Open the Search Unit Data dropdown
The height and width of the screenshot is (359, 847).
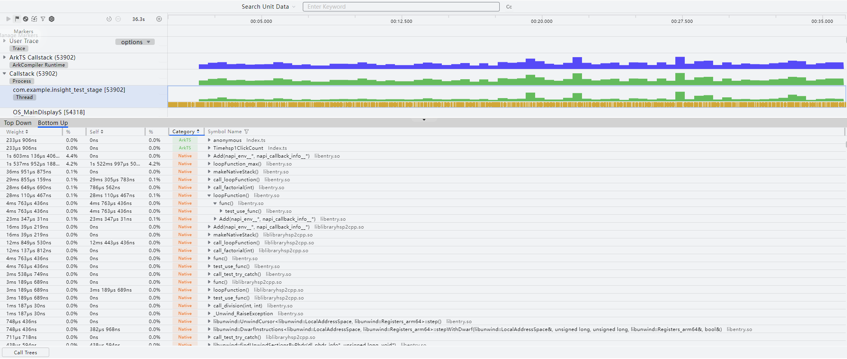pos(269,7)
